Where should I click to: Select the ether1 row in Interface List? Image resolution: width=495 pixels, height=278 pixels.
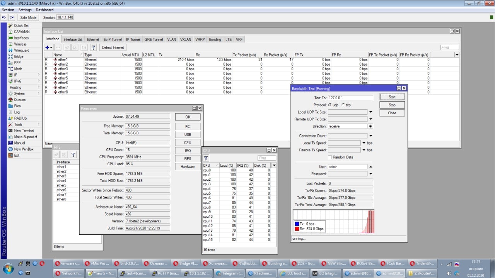click(251, 59)
